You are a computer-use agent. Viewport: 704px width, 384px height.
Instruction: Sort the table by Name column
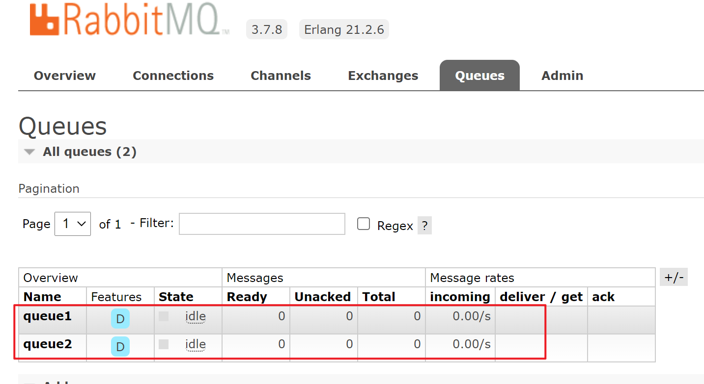42,297
